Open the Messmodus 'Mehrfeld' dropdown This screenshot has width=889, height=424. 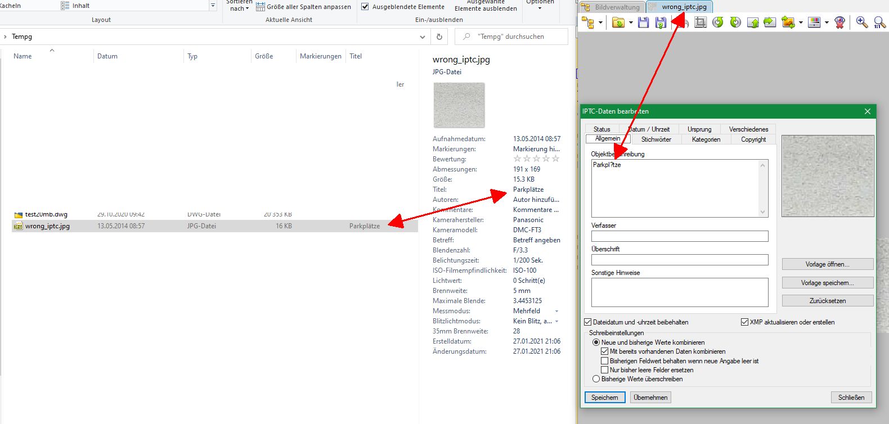point(557,311)
